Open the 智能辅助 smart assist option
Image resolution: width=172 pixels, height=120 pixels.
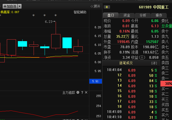80,12
